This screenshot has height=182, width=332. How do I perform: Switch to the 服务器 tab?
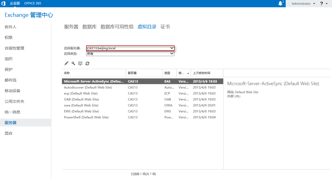71,27
